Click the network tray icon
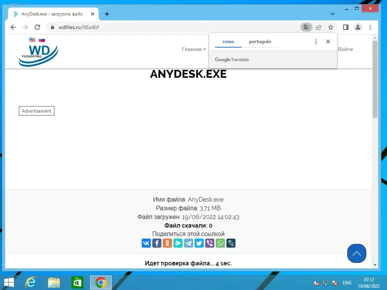This screenshot has height=290, width=387. click(325, 283)
